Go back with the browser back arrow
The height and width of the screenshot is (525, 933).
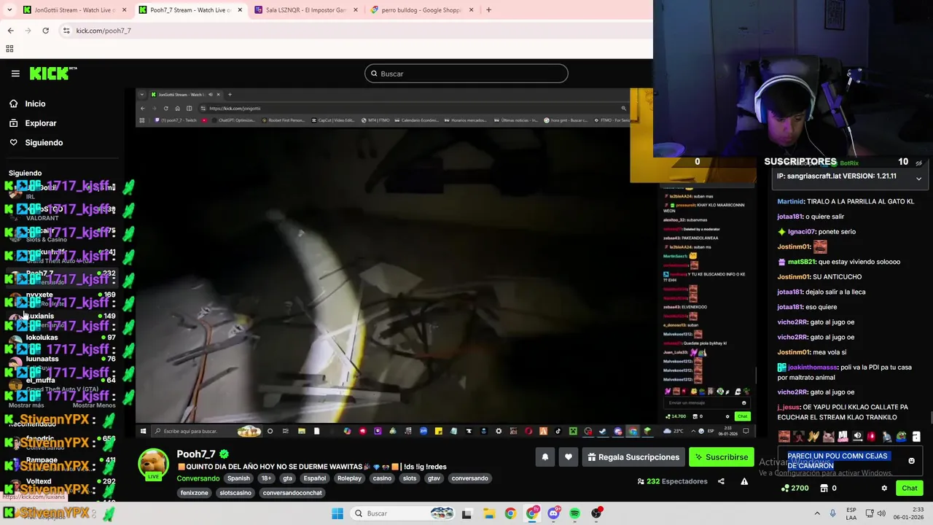pos(10,31)
